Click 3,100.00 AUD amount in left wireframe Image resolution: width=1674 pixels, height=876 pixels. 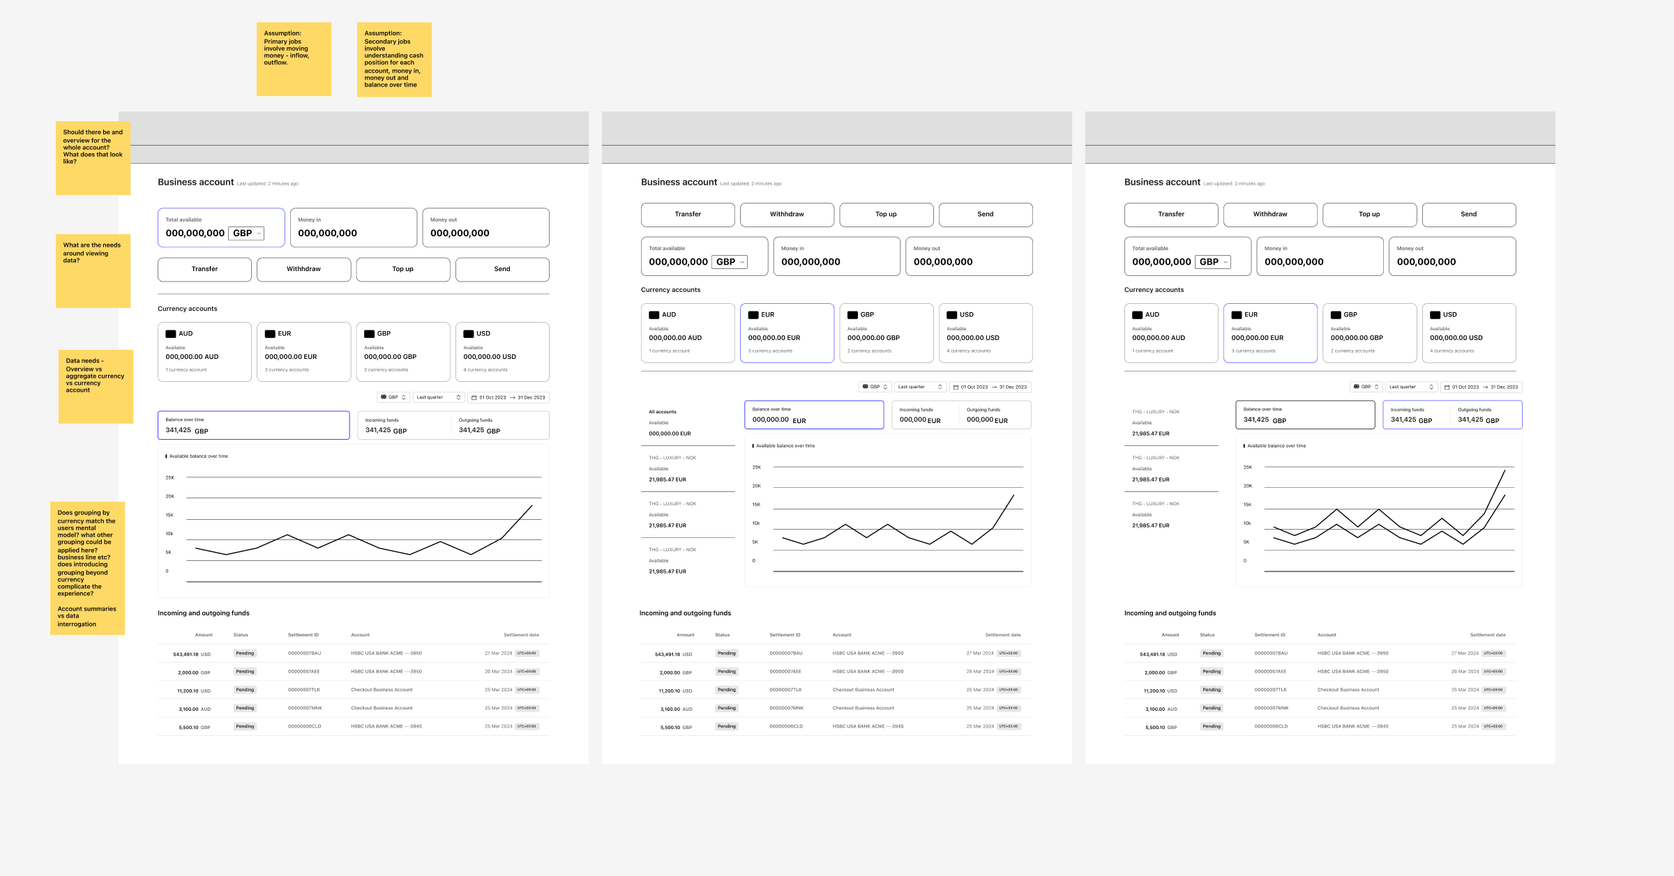[x=195, y=709]
